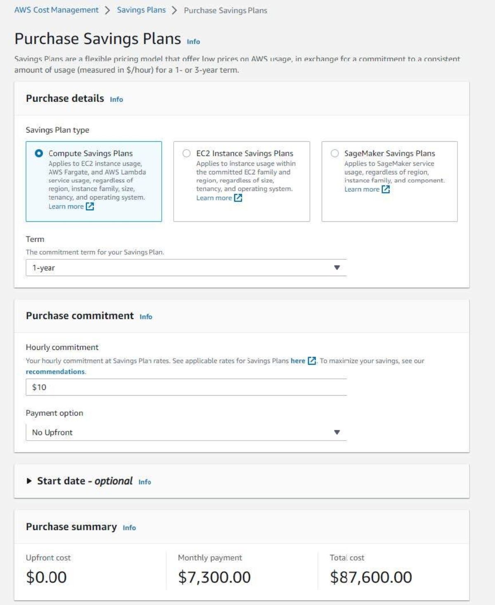Image resolution: width=495 pixels, height=605 pixels.
Task: Select EC2 Instance Savings Plans radio button
Action: point(186,153)
